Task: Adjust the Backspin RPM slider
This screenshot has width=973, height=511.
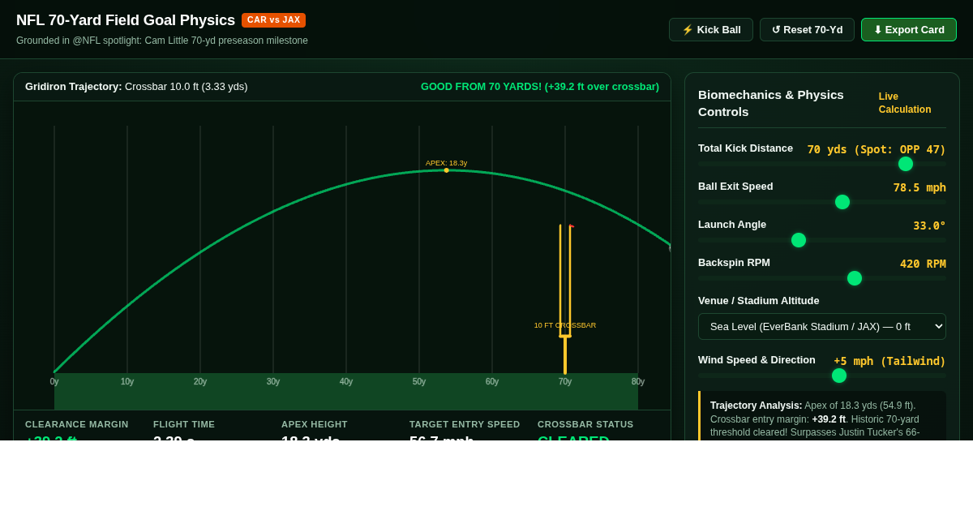Action: pyautogui.click(x=822, y=278)
